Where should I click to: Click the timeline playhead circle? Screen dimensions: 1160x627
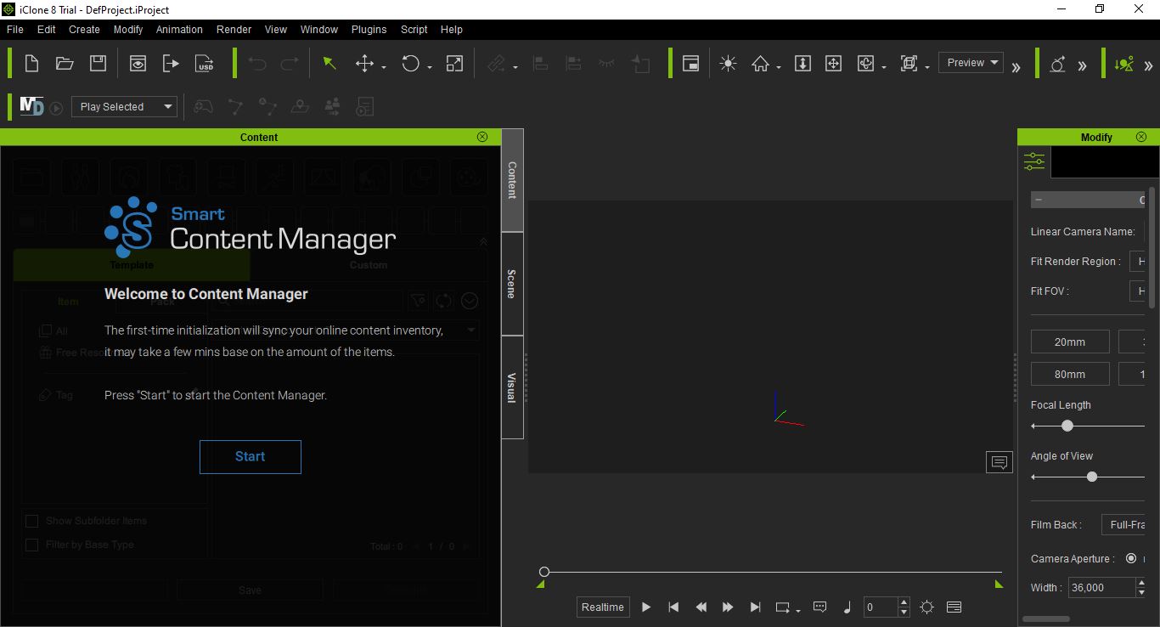pos(544,572)
